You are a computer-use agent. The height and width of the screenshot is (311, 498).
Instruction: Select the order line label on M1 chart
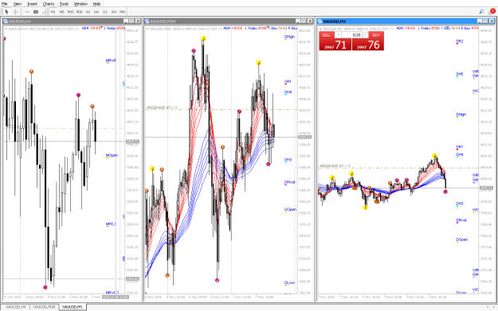335,165
